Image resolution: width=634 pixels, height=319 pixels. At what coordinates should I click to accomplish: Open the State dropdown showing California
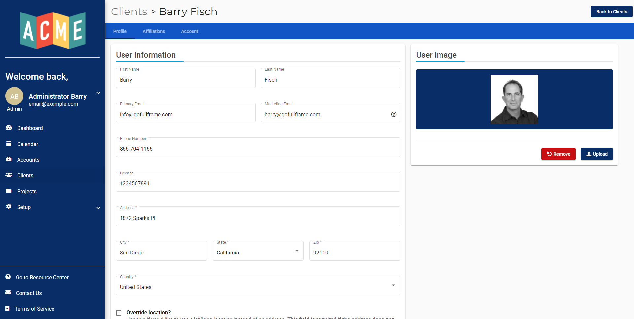pos(258,251)
